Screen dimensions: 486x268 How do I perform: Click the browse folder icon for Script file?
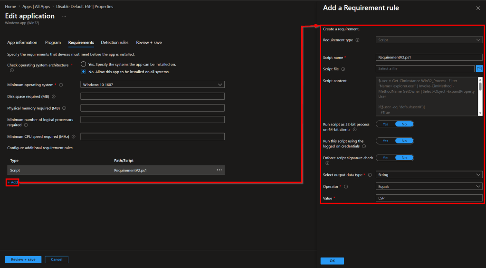point(479,69)
